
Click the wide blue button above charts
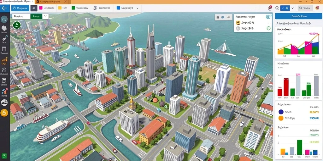click(298, 16)
